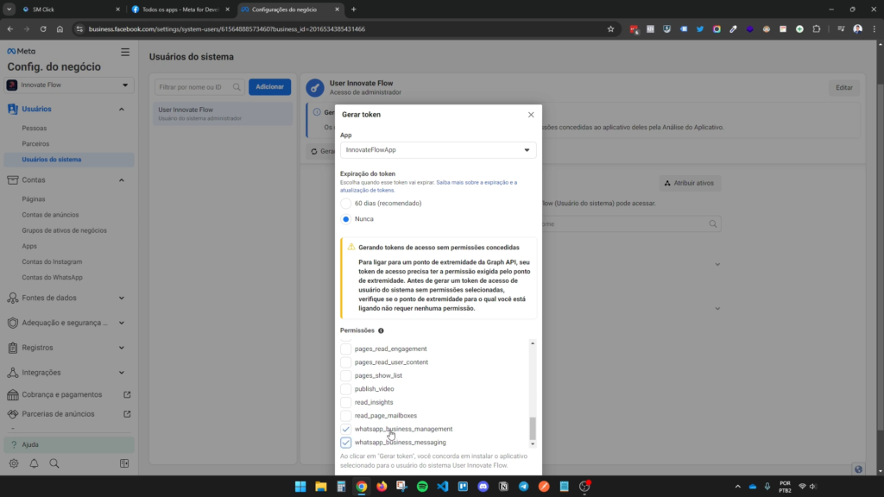Open the Innovate Flow business selector
This screenshot has height=497, width=884.
69,85
